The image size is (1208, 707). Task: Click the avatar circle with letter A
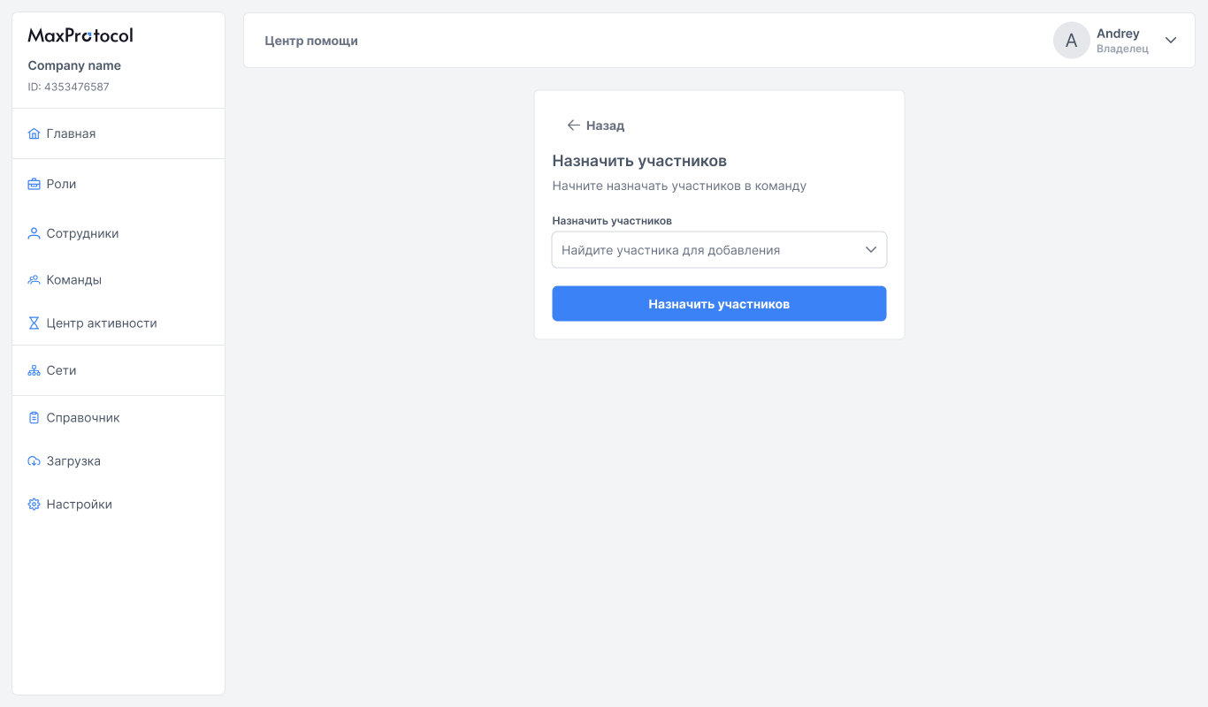click(1072, 41)
